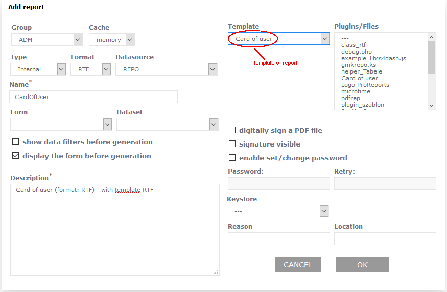Click into the Name input field
This screenshot has width=447, height=292.
93,97
